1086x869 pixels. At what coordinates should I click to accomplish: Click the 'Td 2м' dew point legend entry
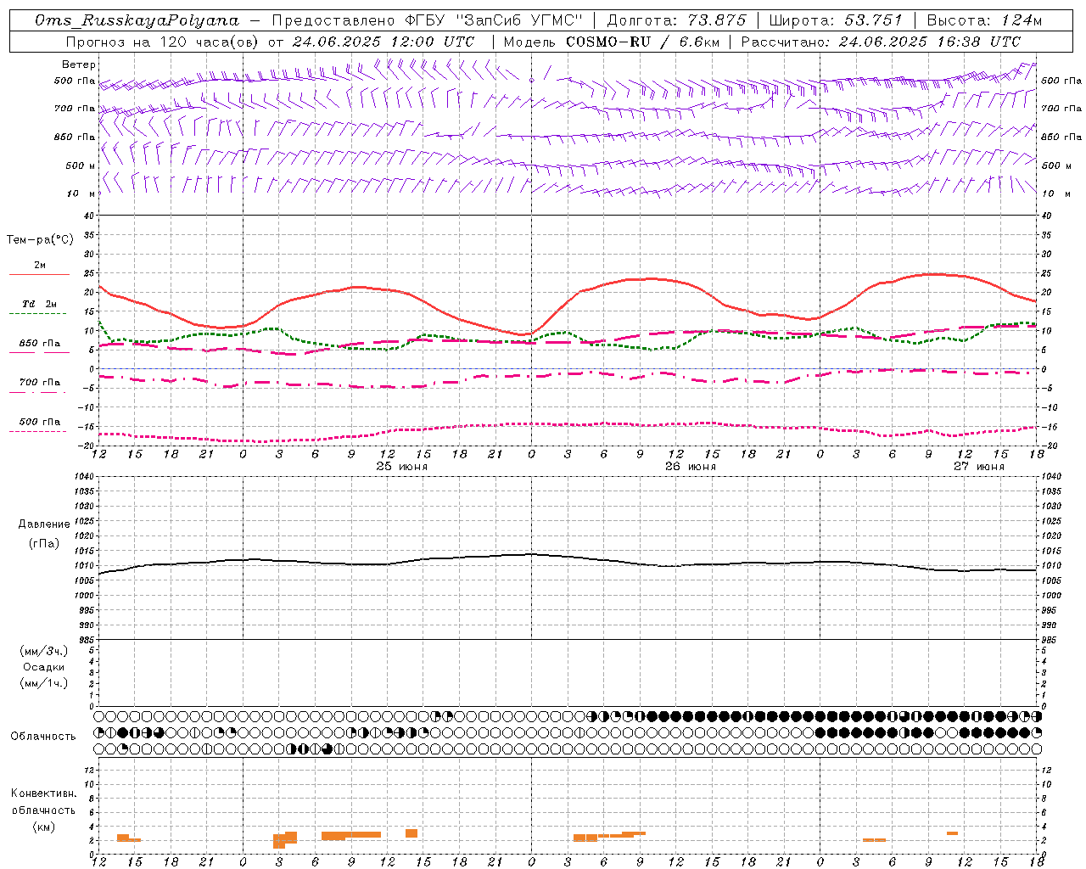(40, 304)
